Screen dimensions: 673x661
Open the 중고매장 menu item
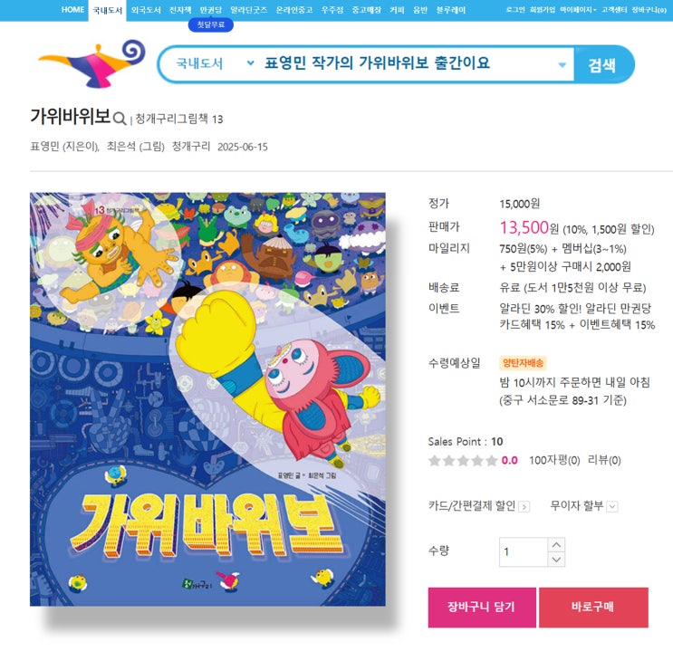tap(366, 10)
